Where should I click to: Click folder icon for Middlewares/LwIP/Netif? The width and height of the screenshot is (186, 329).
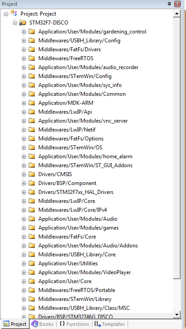click(32, 130)
